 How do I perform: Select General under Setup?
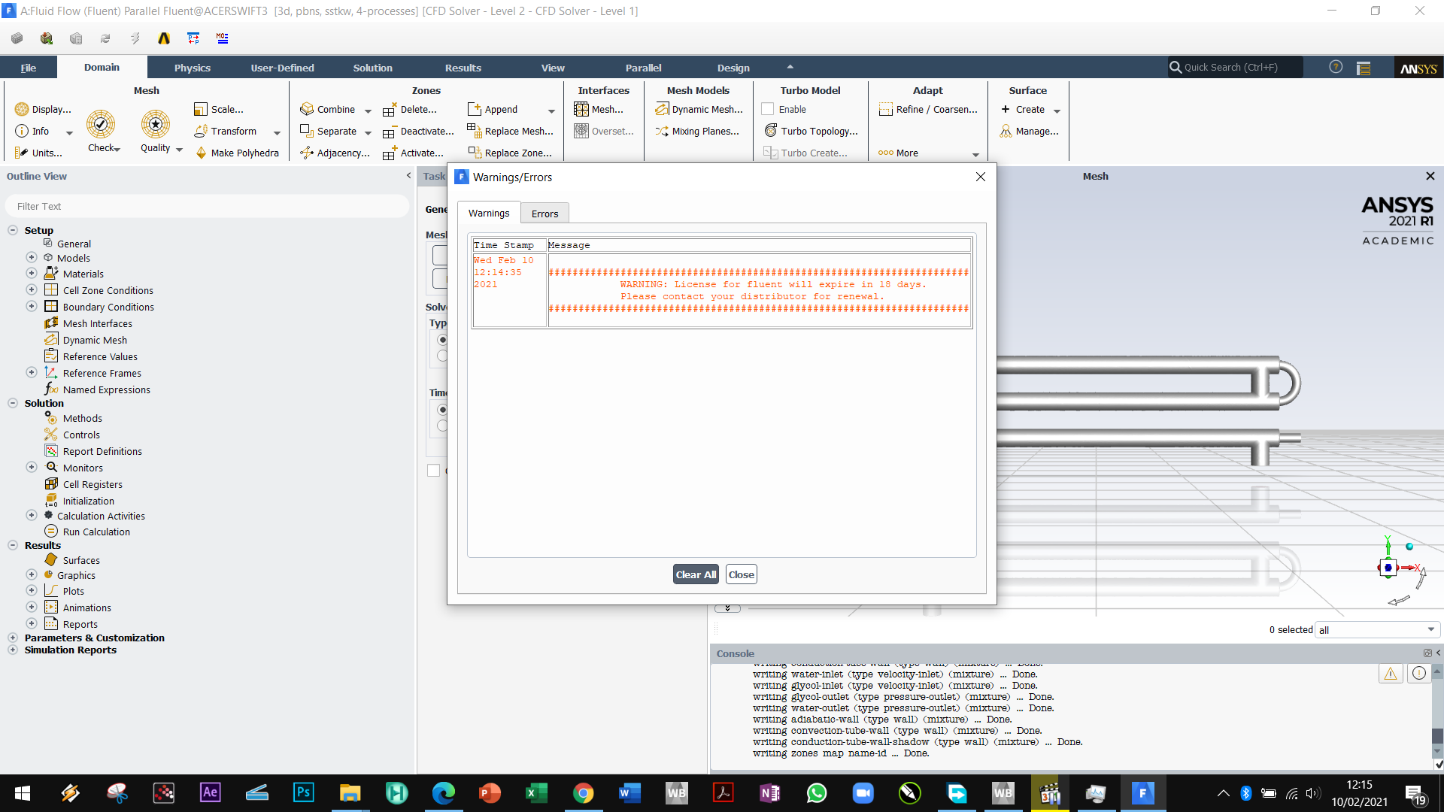click(74, 244)
